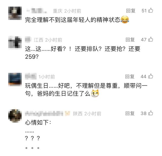Click the like count 47
The width and height of the screenshot is (162, 156).
[x=144, y=40]
